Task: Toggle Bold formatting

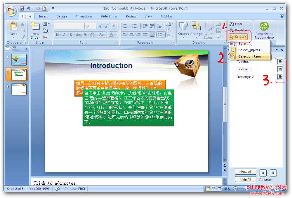Action: click(57, 35)
